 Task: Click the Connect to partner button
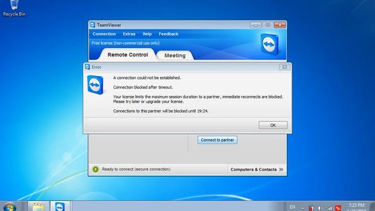tap(217, 140)
